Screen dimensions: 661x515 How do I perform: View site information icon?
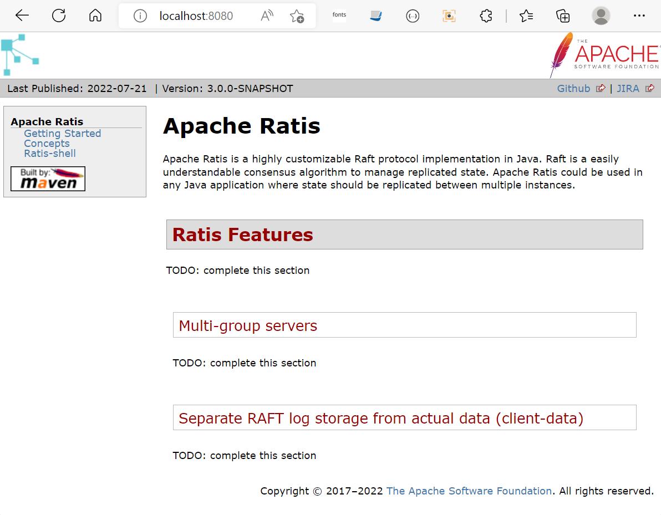pos(140,16)
